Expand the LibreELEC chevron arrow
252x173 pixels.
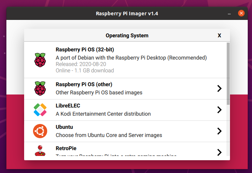(x=219, y=110)
